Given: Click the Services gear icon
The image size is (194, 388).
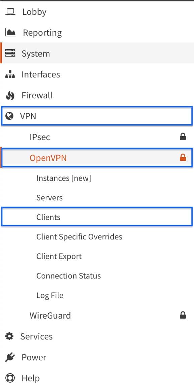Looking at the screenshot, I should 10,336.
